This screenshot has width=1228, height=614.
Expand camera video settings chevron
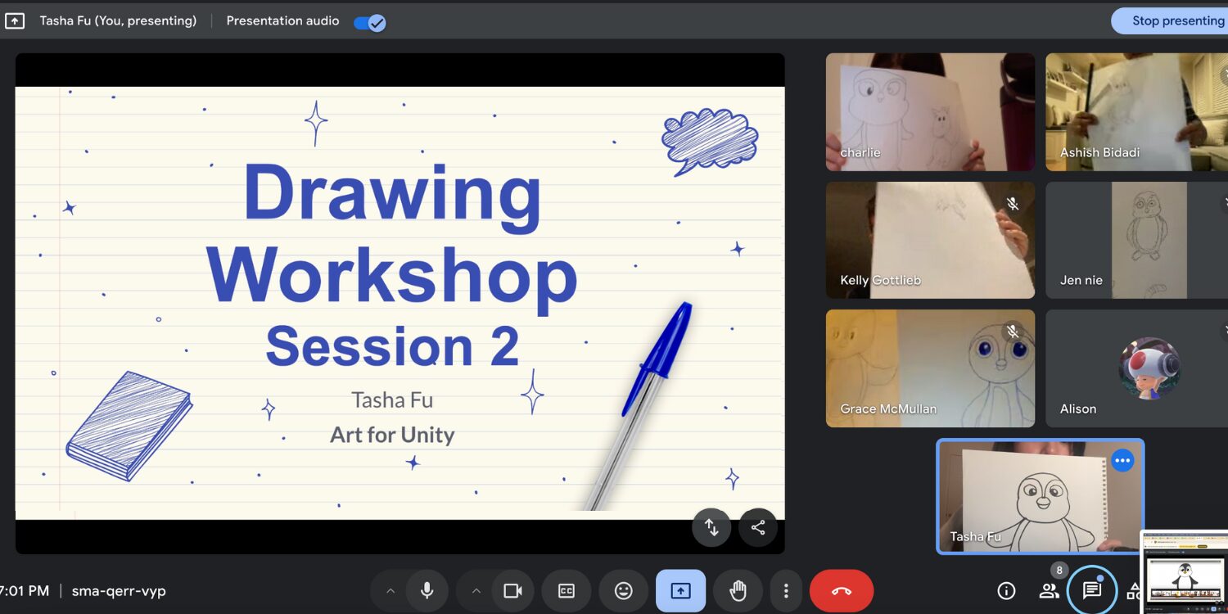point(476,591)
